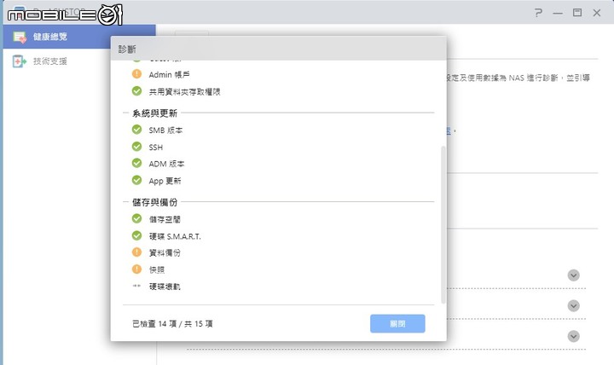Viewport: 614px width, 365px height.
Task: Click the 關閉 button in the dialog
Action: (397, 323)
